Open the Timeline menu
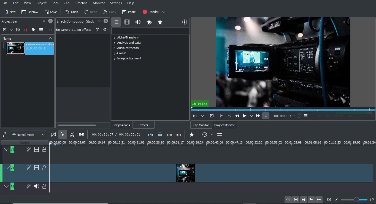376x204 pixels. pyautogui.click(x=81, y=3)
